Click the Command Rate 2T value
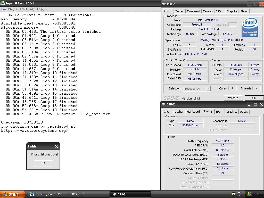Image resolution: width=264 pixels, height=198 pixels. coord(222,173)
